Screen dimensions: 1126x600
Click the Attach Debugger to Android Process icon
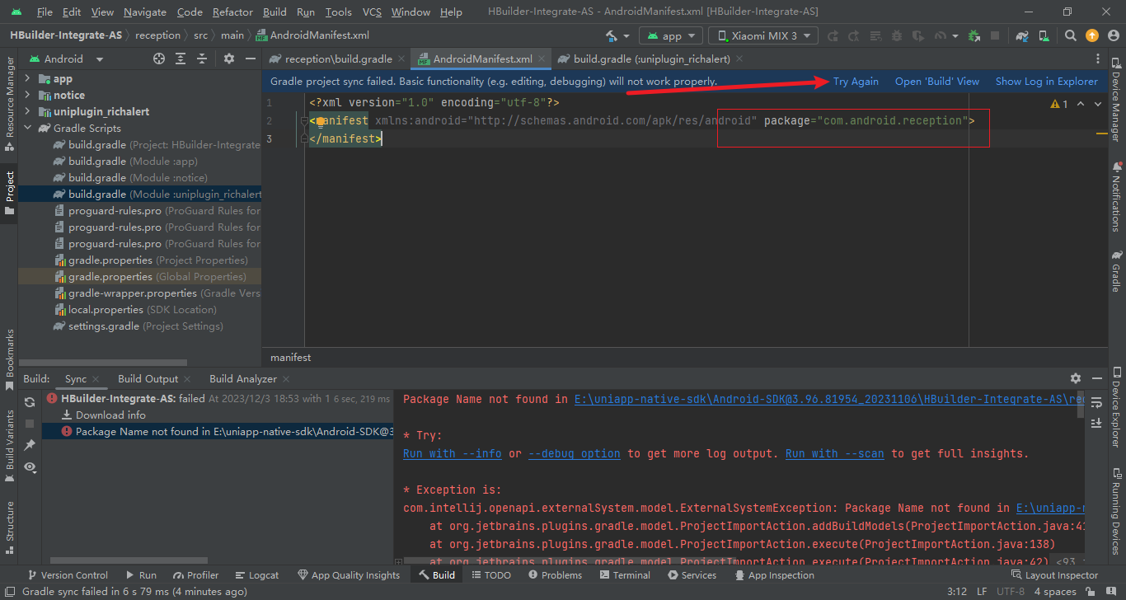pos(974,36)
